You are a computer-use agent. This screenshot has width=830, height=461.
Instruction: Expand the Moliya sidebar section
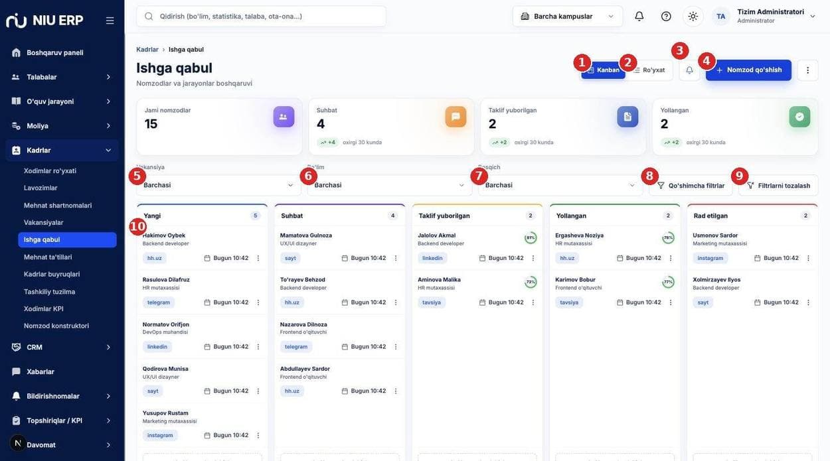62,126
